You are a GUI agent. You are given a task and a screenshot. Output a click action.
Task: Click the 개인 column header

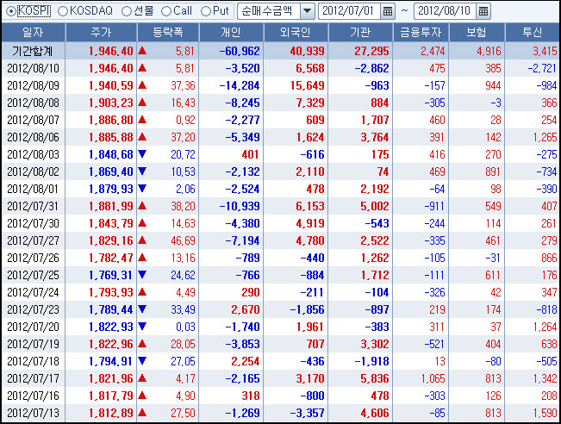[x=231, y=33]
